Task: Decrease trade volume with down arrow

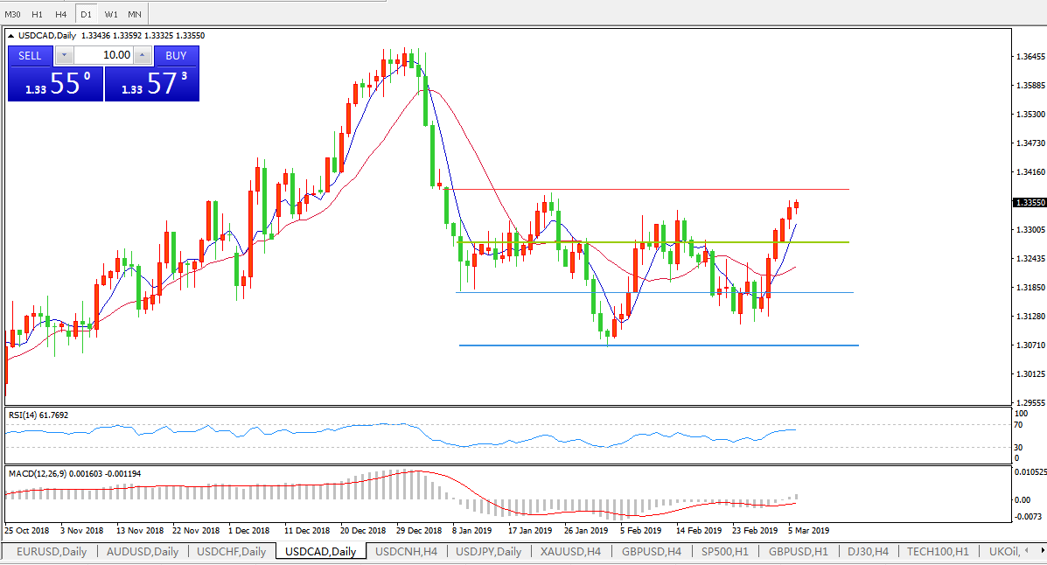Action: [x=66, y=55]
